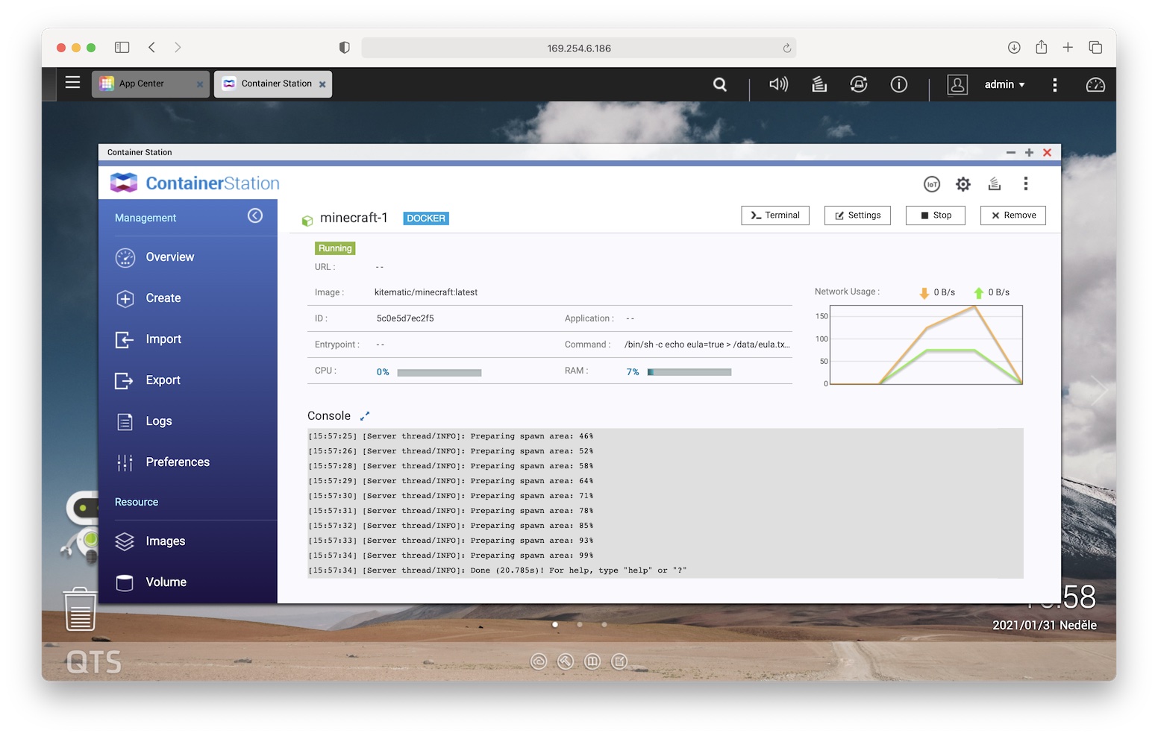Click the browser address bar
The image size is (1158, 736).
tap(578, 48)
